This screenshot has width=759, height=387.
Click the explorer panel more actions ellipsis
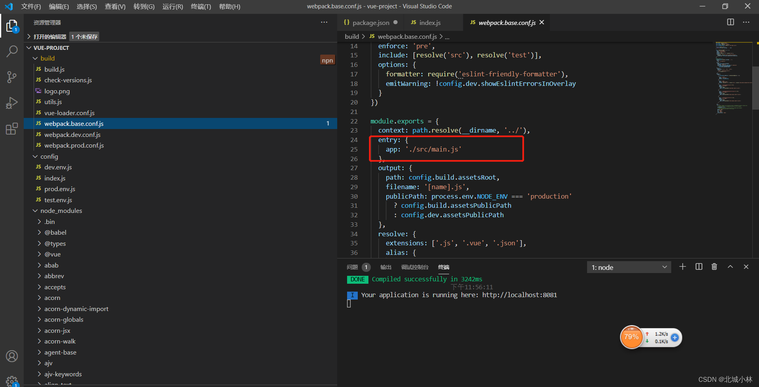[324, 23]
